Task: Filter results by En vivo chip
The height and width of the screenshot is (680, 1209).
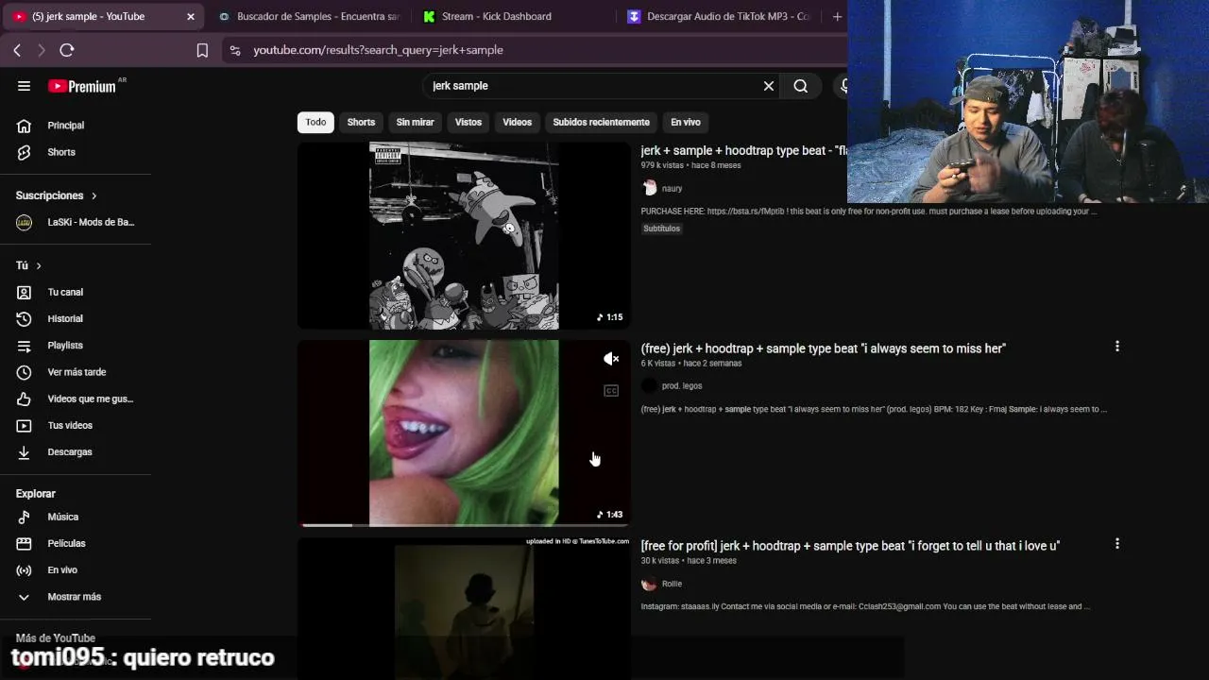Action: coord(686,122)
